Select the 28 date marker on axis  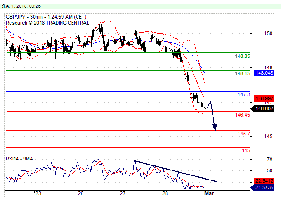(165, 194)
